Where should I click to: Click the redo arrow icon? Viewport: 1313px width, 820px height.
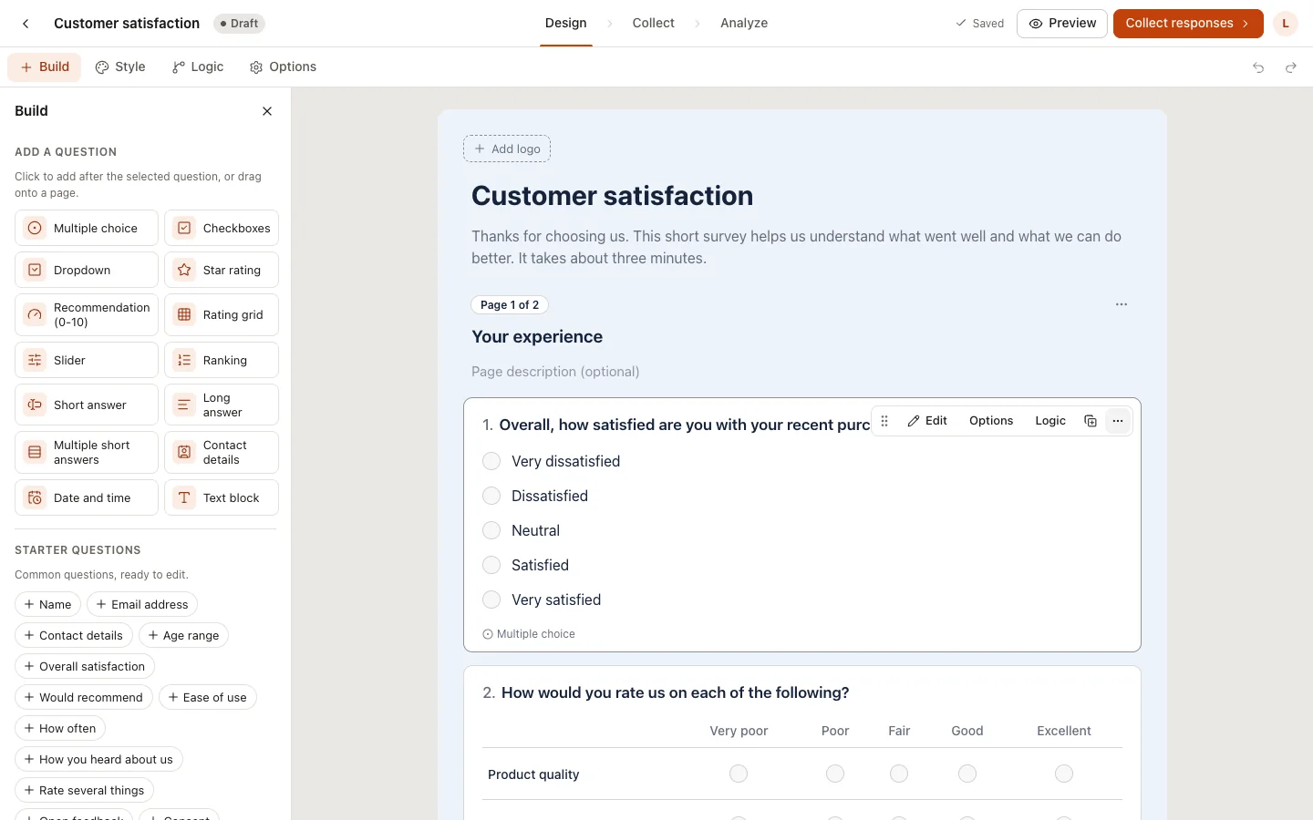1291,67
